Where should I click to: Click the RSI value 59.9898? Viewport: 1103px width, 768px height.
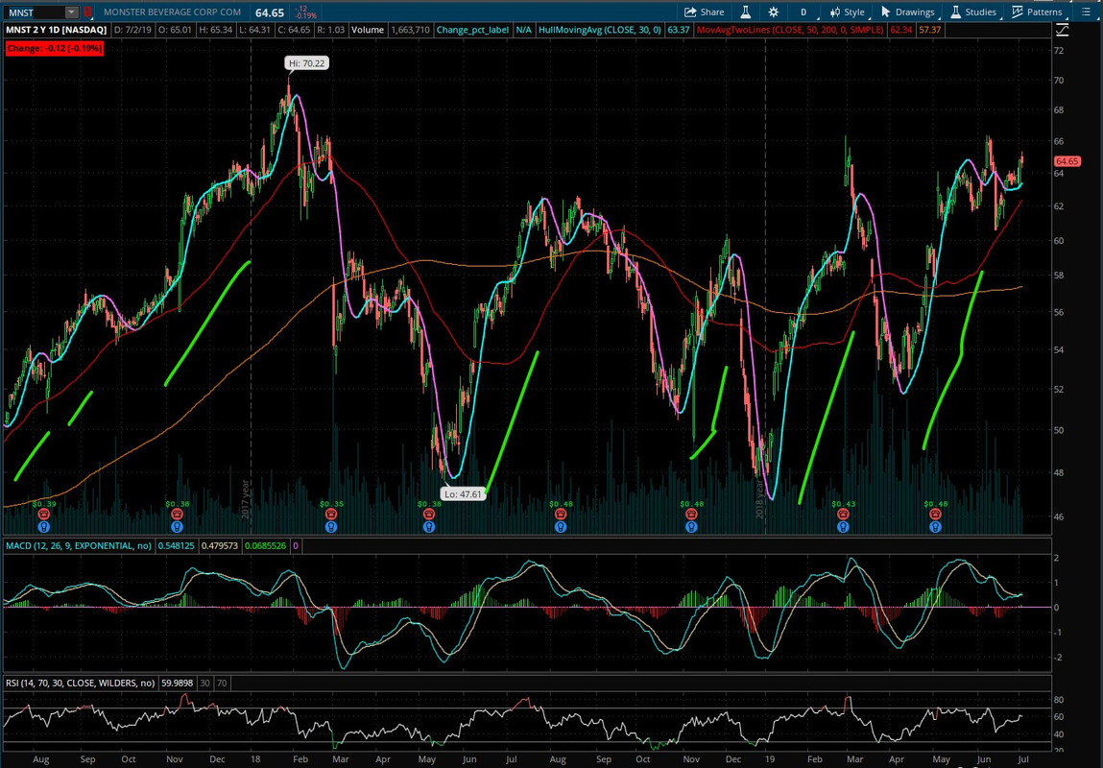coord(178,683)
